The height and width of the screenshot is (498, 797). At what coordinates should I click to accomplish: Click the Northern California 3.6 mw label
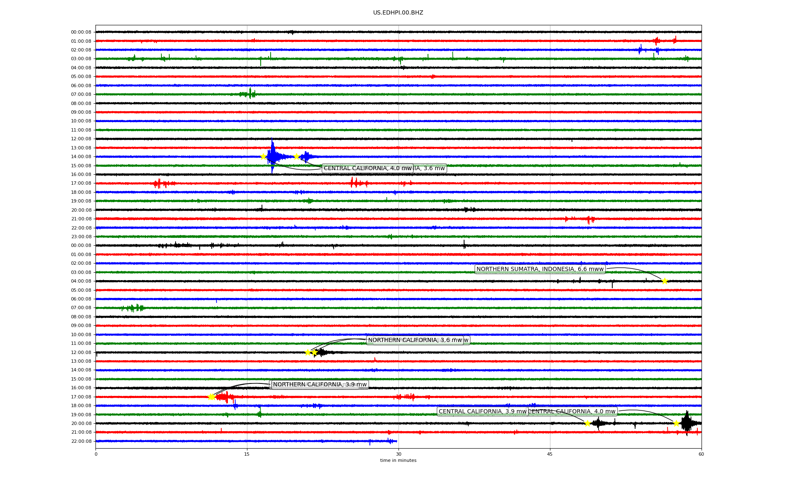(x=415, y=340)
